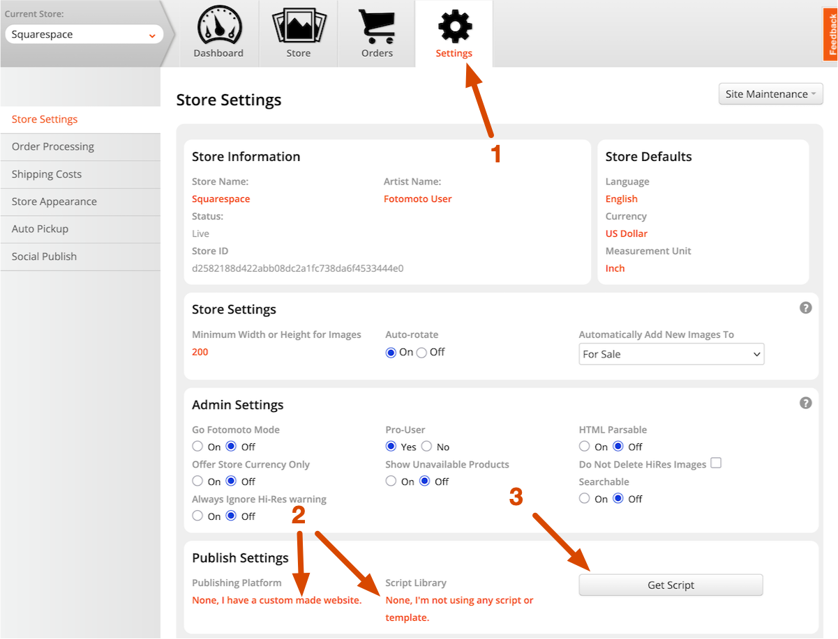
Task: Open the Dashboard gauge icon
Action: [218, 26]
